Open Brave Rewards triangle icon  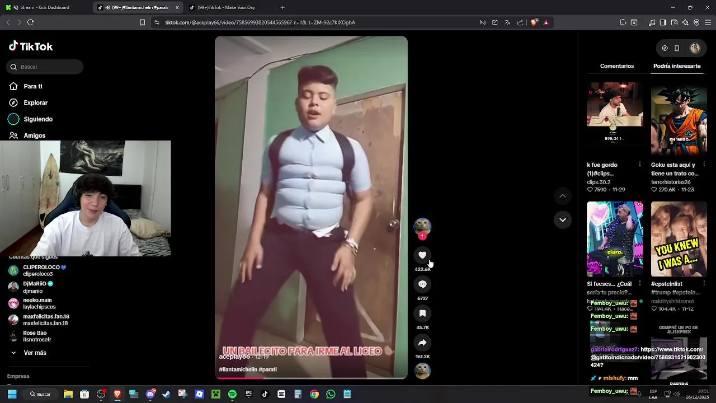[x=546, y=22]
